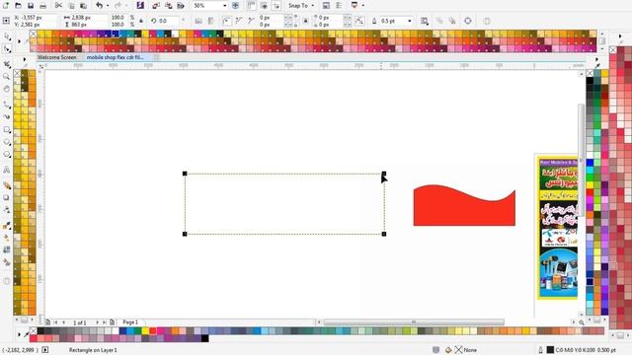Click the Convert to Curves icon

467,21
